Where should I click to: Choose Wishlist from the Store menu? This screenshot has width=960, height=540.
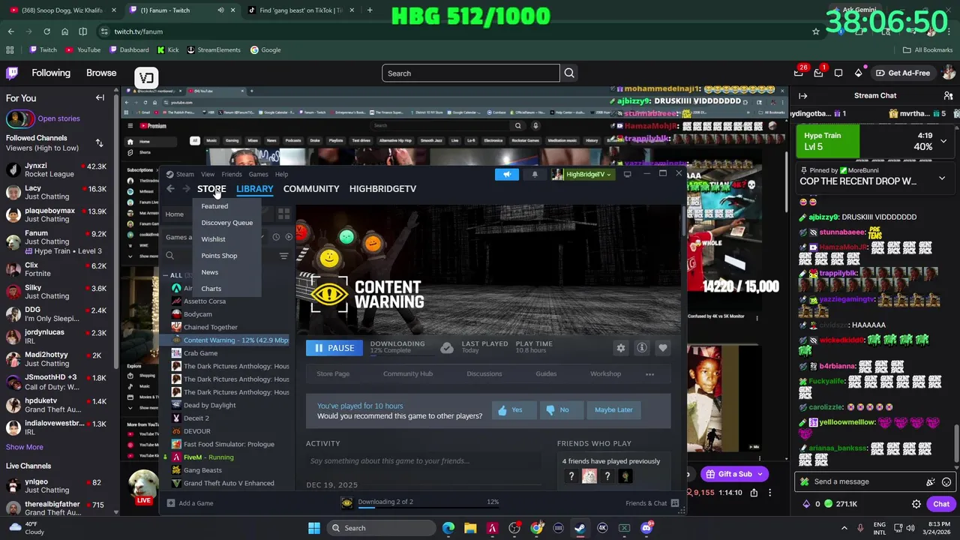(213, 239)
